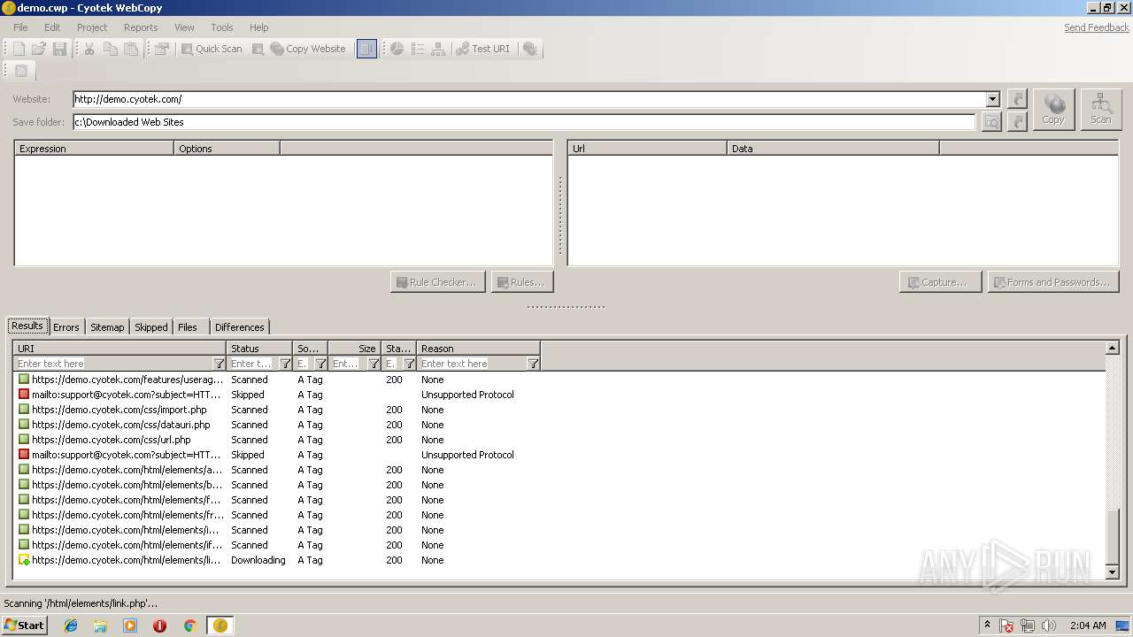Click the Expression column header
The height and width of the screenshot is (637, 1133).
(x=94, y=149)
